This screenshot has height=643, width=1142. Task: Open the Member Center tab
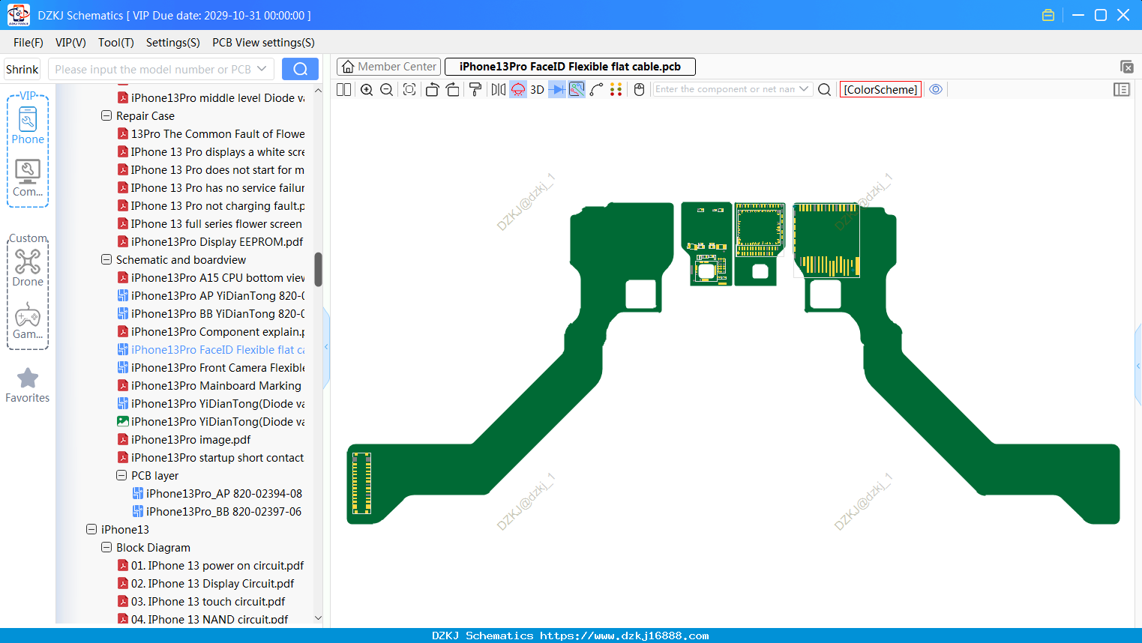388,67
